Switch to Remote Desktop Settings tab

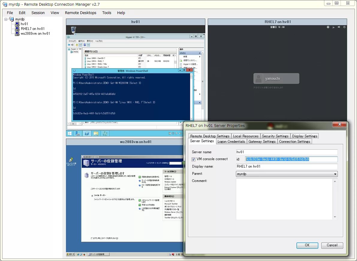tap(210, 136)
